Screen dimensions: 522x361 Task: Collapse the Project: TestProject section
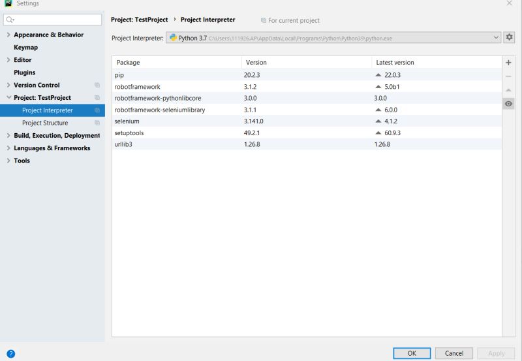[8, 97]
